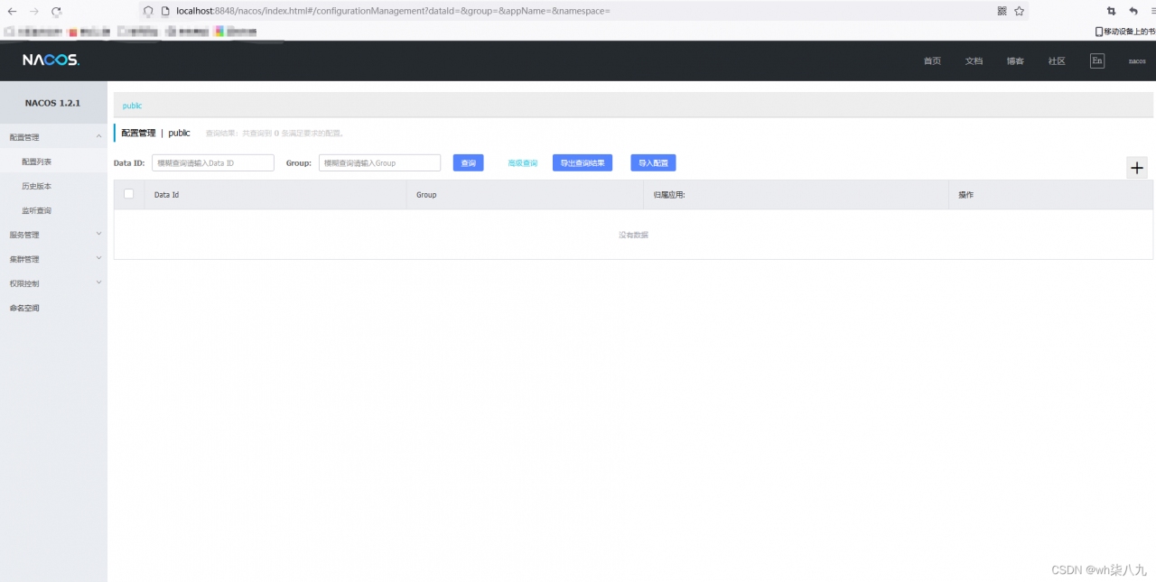Select the public namespace tab
Image resolution: width=1156 pixels, height=582 pixels.
pos(132,106)
